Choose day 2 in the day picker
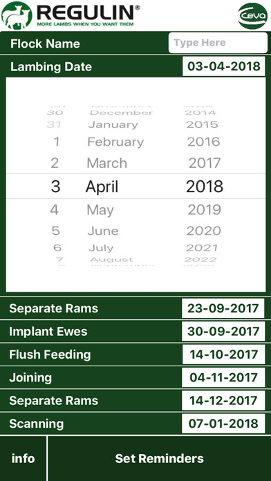The width and height of the screenshot is (271, 481). click(55, 163)
